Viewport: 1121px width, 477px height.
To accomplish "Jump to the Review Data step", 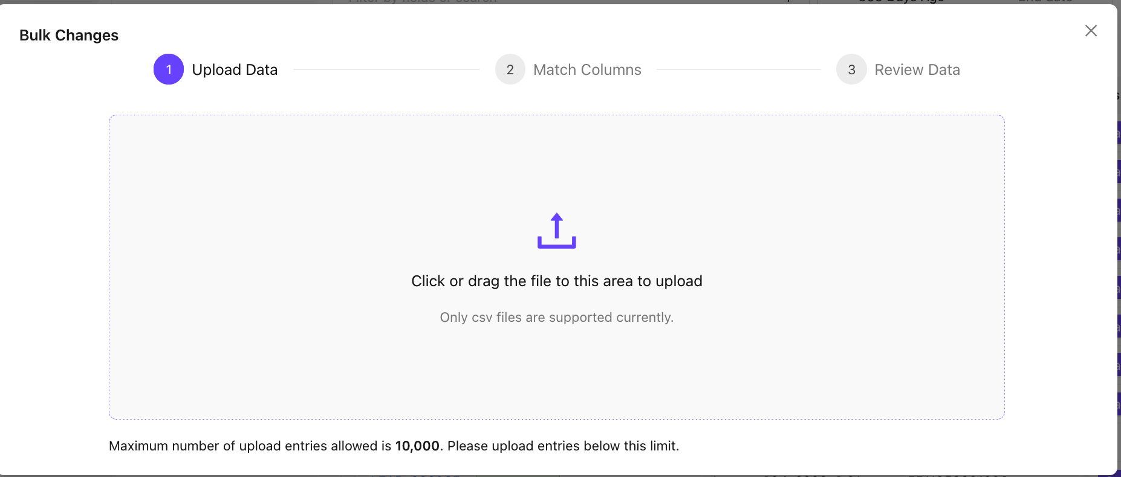I will coord(917,70).
